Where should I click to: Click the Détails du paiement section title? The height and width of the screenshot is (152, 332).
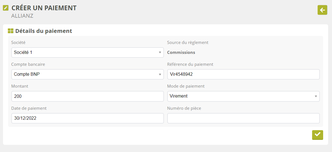pyautogui.click(x=44, y=31)
